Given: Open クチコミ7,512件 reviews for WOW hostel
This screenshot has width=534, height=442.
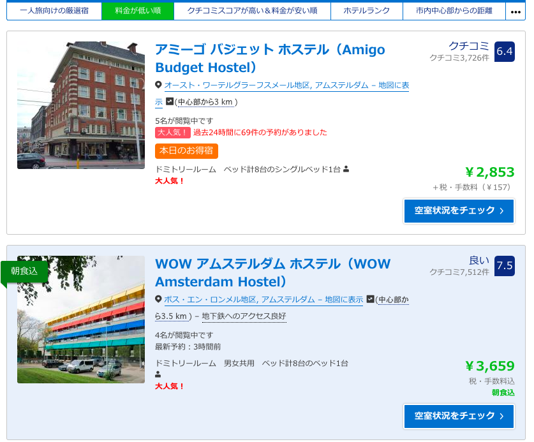Looking at the screenshot, I should [x=459, y=272].
